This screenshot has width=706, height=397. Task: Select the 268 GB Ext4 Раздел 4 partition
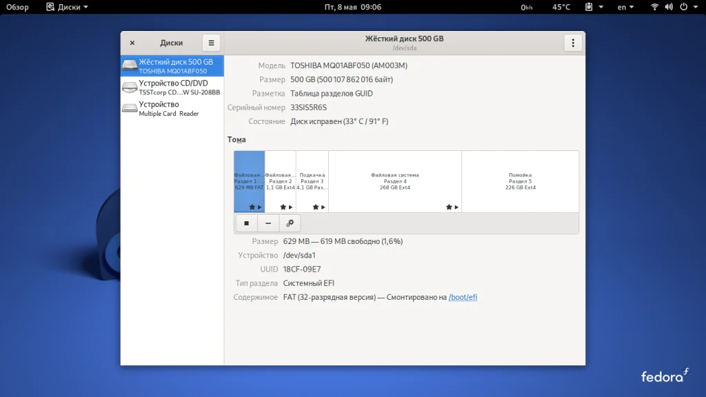394,181
